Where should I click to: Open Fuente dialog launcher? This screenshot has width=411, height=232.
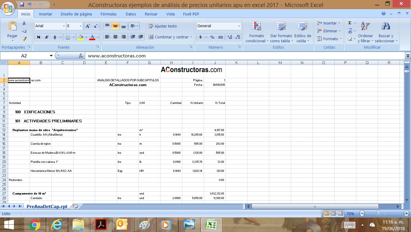pyautogui.click(x=98, y=47)
